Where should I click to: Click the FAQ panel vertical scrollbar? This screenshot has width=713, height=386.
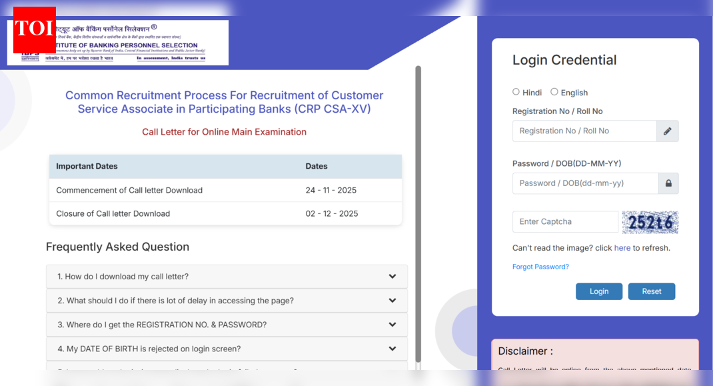(x=418, y=214)
